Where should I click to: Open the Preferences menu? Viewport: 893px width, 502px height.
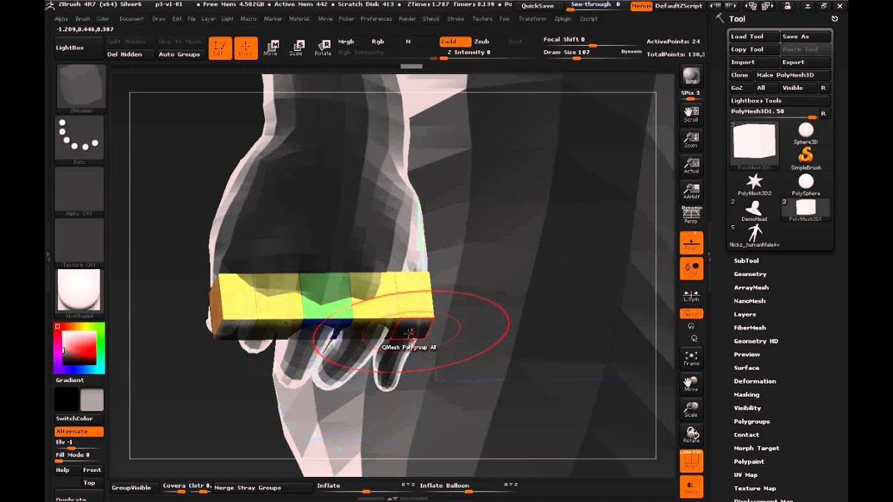(x=376, y=19)
